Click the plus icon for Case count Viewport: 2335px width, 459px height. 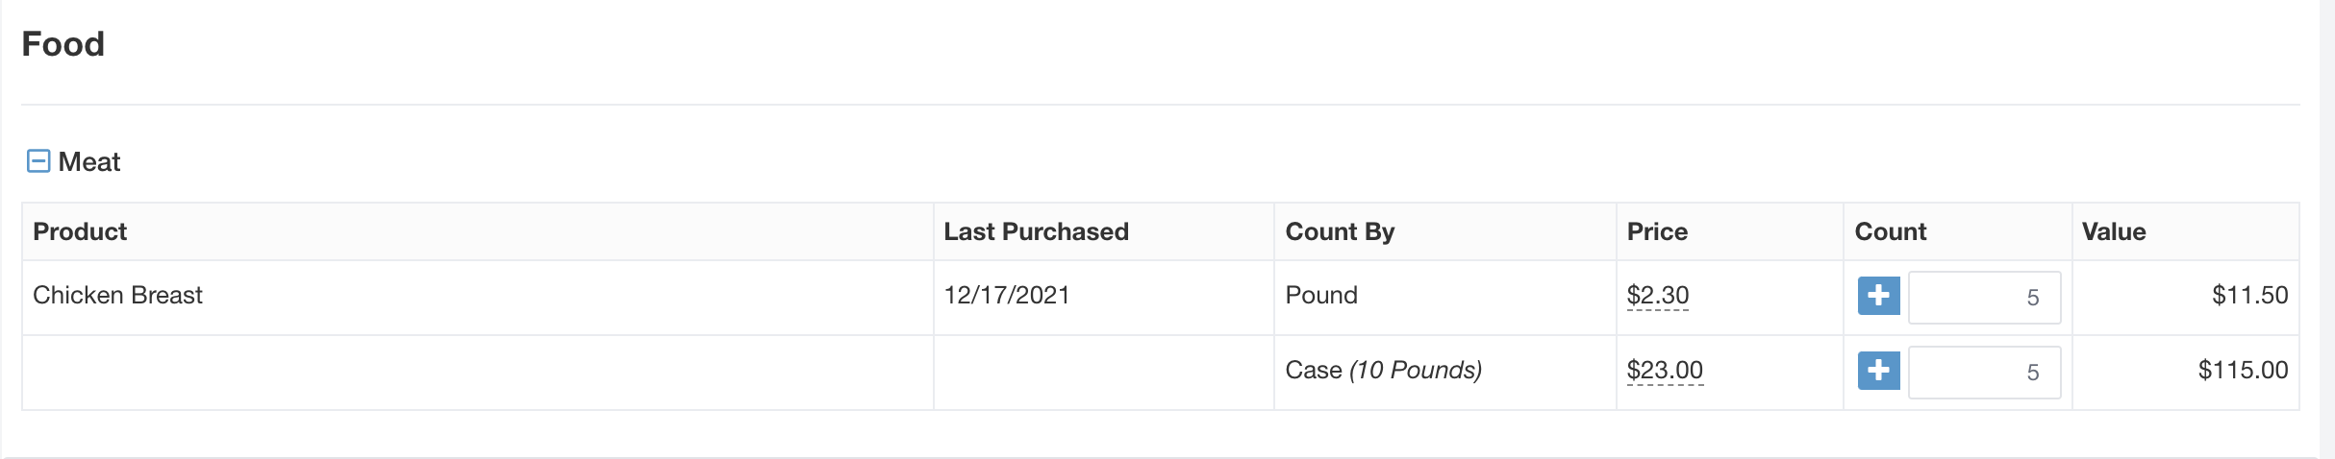(1878, 371)
